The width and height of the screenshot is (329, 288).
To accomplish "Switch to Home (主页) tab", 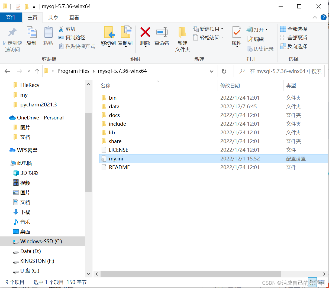I will [x=33, y=17].
